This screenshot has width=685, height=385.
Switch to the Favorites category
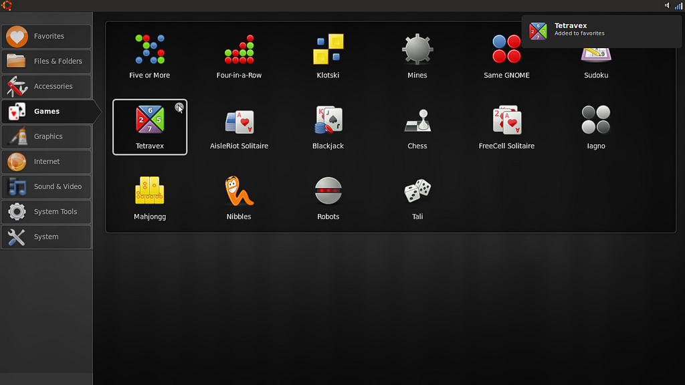(46, 36)
